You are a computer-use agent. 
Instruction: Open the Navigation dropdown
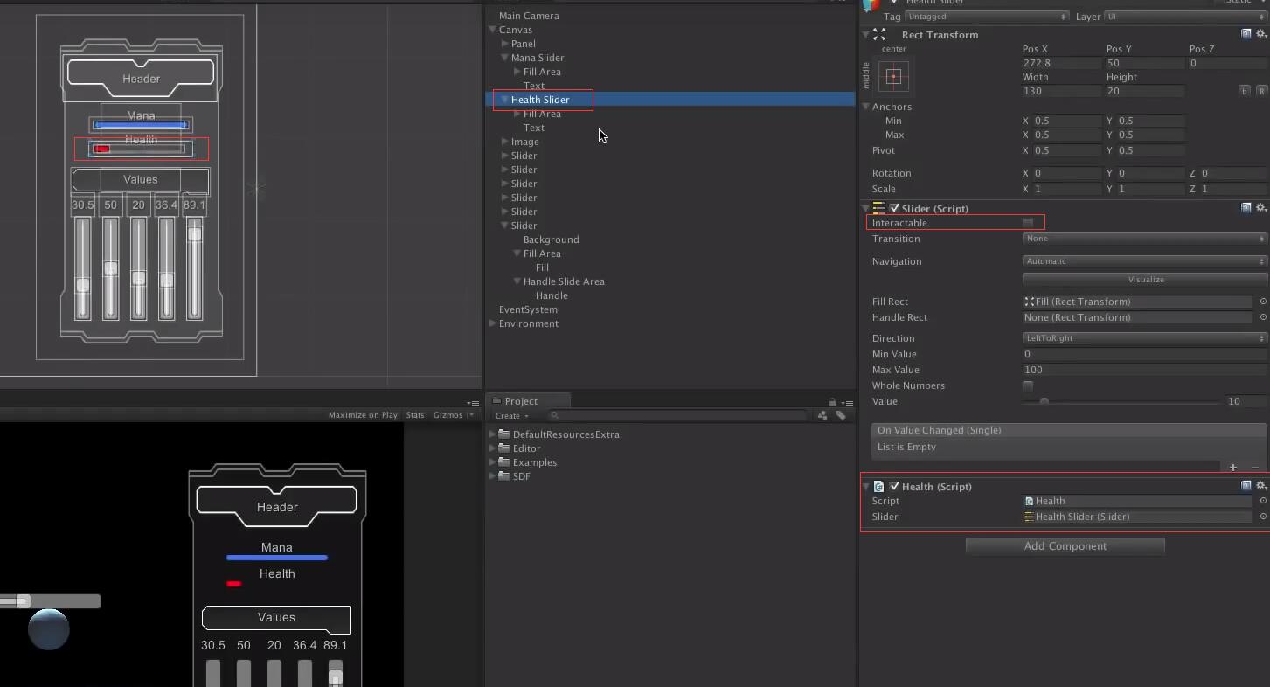click(x=1145, y=261)
